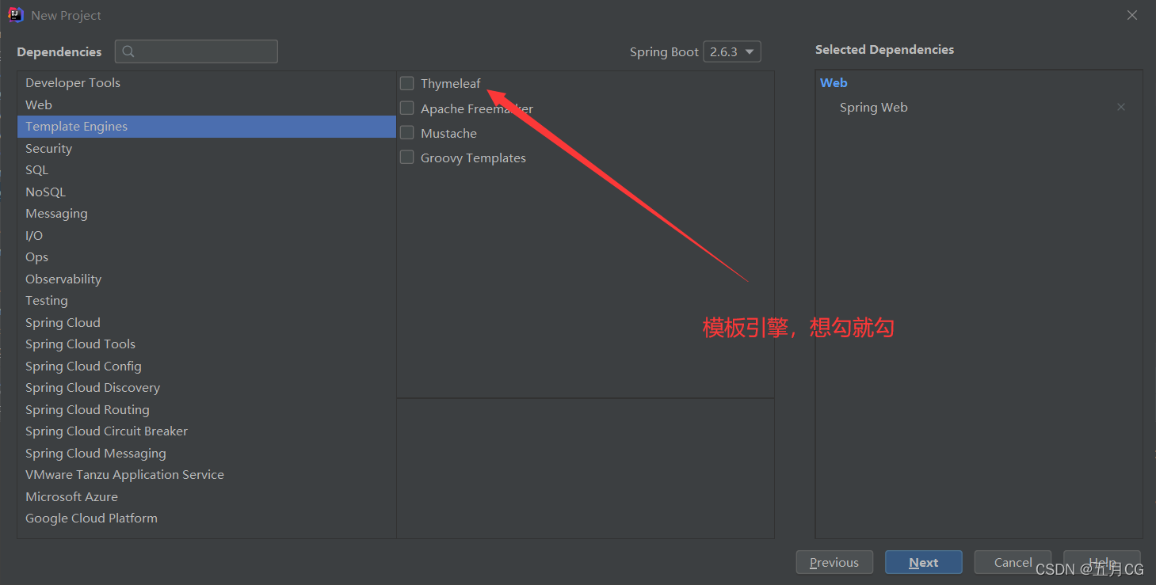Select Developer Tools category

pyautogui.click(x=206, y=83)
